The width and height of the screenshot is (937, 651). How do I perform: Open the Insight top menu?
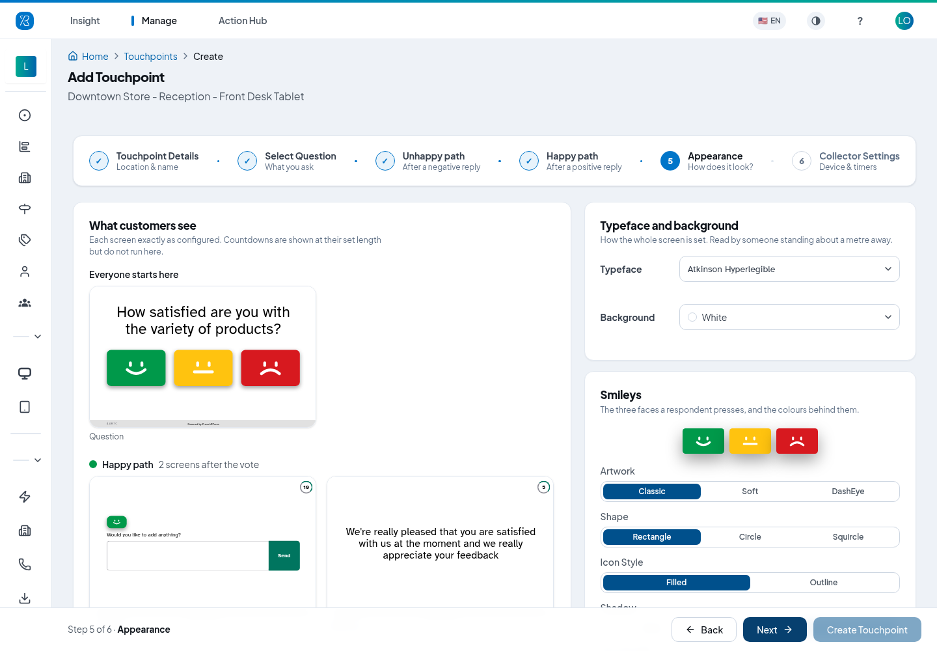85,21
